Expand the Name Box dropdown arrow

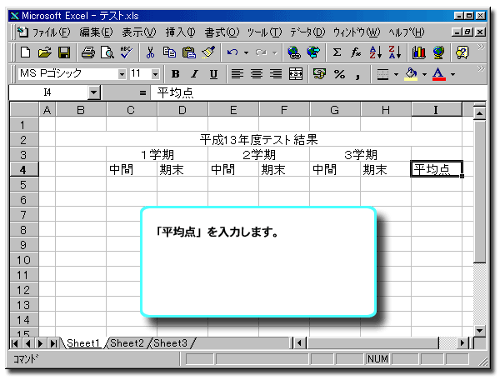[93, 92]
